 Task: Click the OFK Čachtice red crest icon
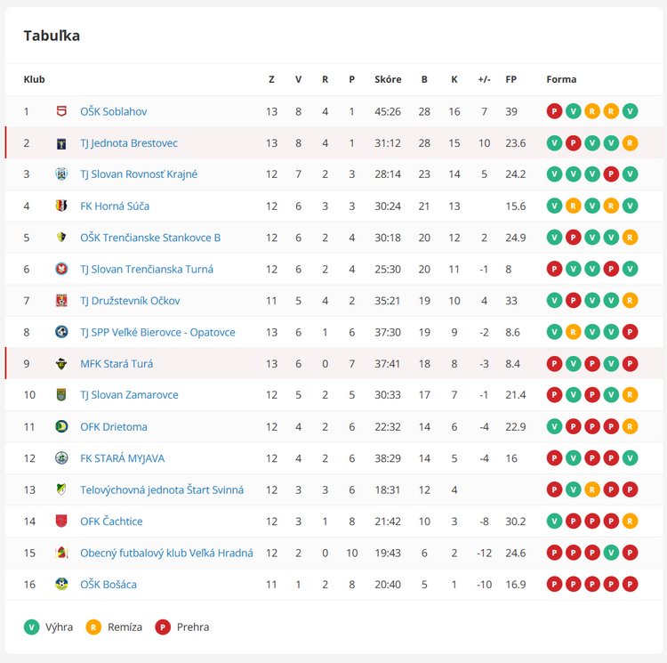pyautogui.click(x=61, y=522)
